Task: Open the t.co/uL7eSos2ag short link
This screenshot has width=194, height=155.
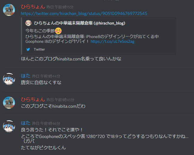Action: [x=112, y=42]
